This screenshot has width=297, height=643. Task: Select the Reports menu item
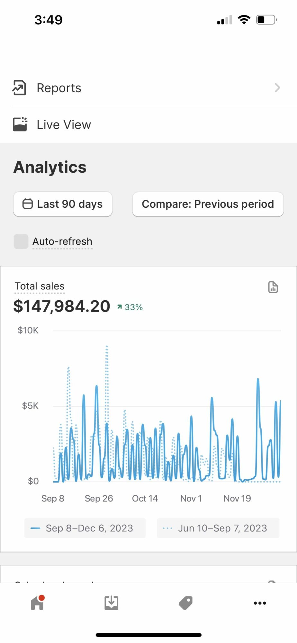59,88
